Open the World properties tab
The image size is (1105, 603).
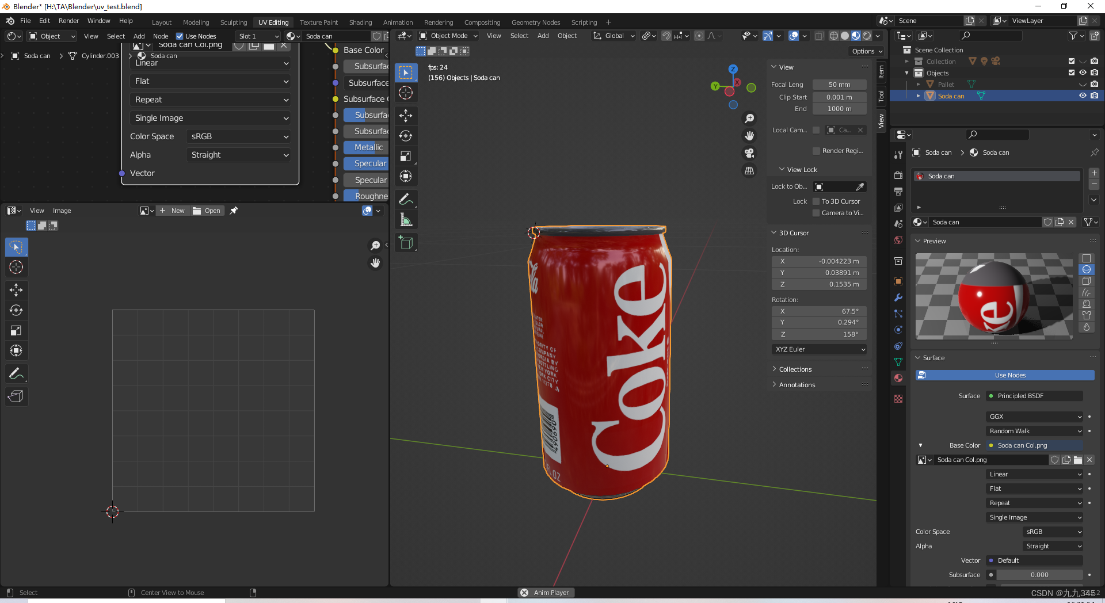[898, 240]
